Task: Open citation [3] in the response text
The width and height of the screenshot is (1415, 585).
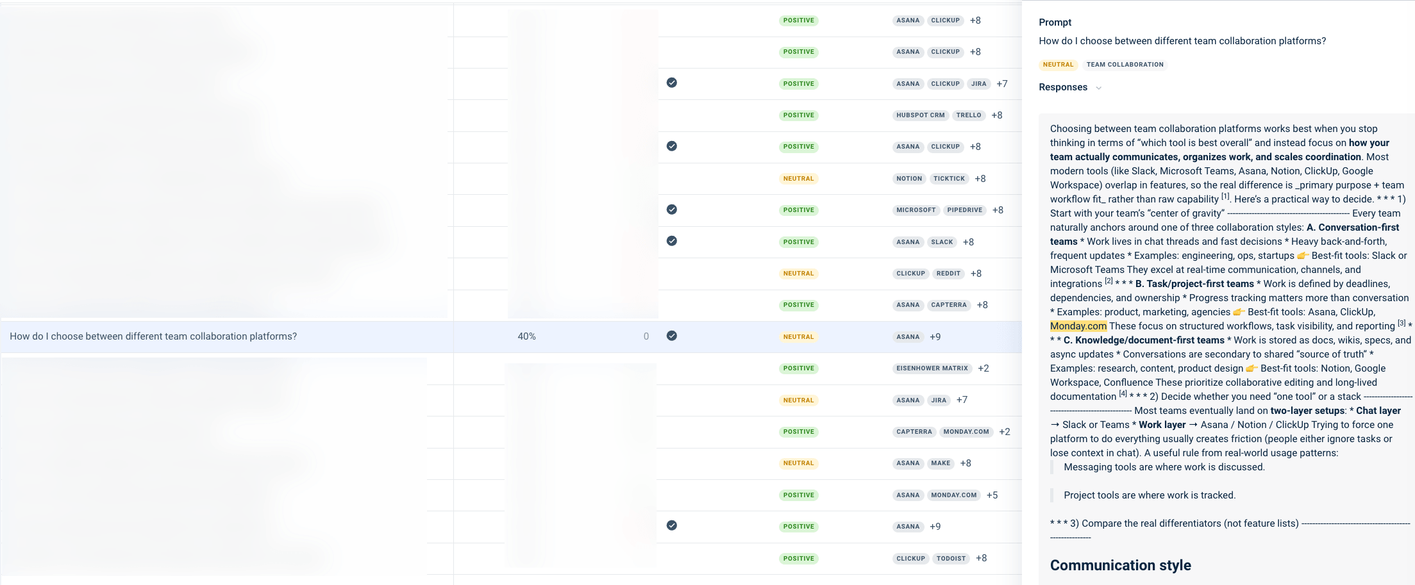Action: (x=1402, y=324)
